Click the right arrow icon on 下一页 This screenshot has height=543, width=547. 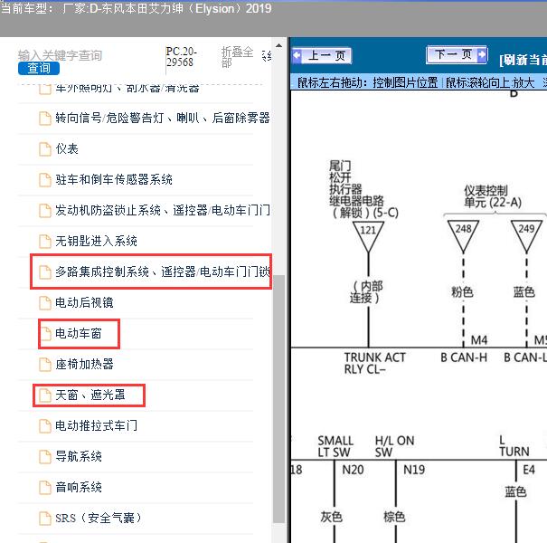[x=482, y=54]
